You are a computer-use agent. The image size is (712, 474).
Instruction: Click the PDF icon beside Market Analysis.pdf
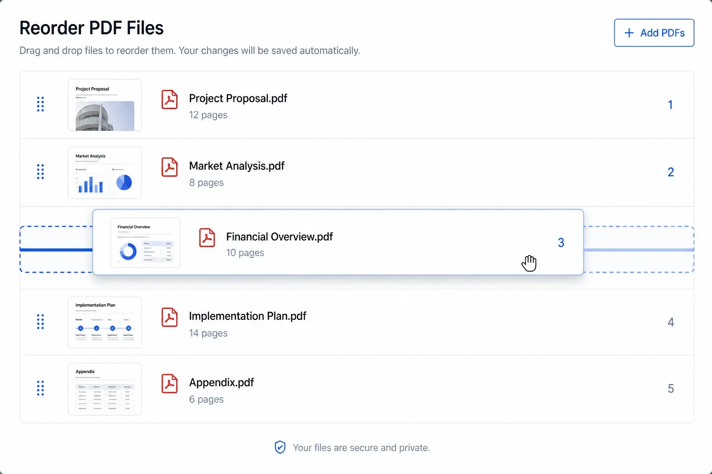point(170,167)
